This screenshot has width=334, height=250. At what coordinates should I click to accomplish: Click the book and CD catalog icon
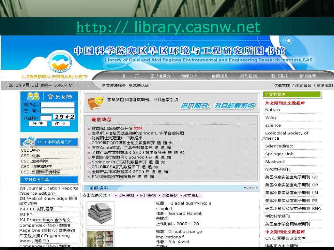96,103
